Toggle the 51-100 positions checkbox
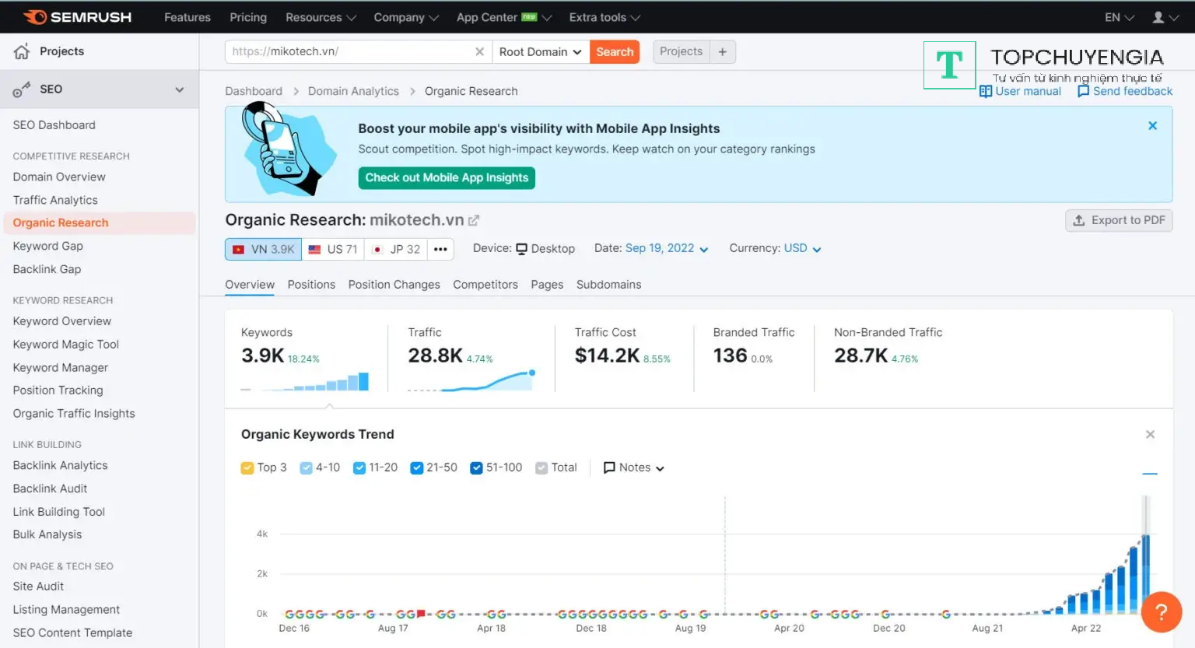This screenshot has width=1195, height=648. 477,468
